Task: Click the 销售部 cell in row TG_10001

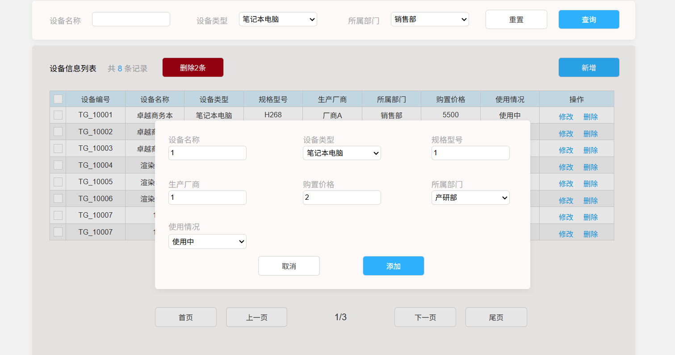Action: click(391, 115)
